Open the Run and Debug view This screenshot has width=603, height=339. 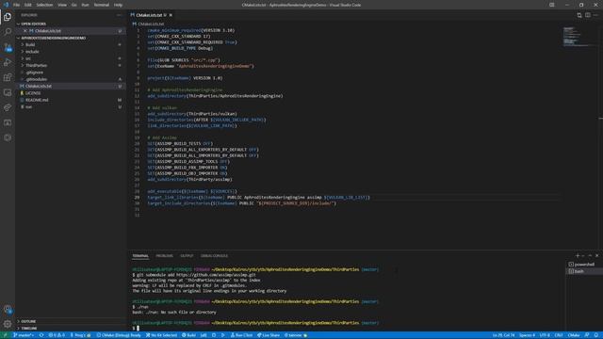coord(8,62)
